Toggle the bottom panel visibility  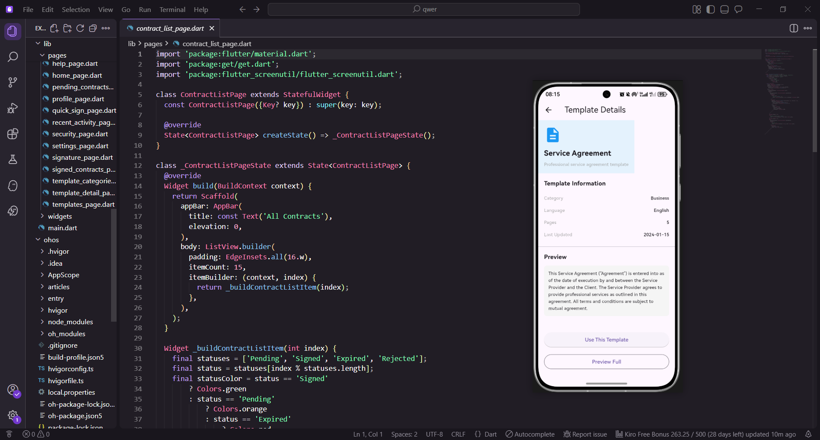(x=724, y=9)
